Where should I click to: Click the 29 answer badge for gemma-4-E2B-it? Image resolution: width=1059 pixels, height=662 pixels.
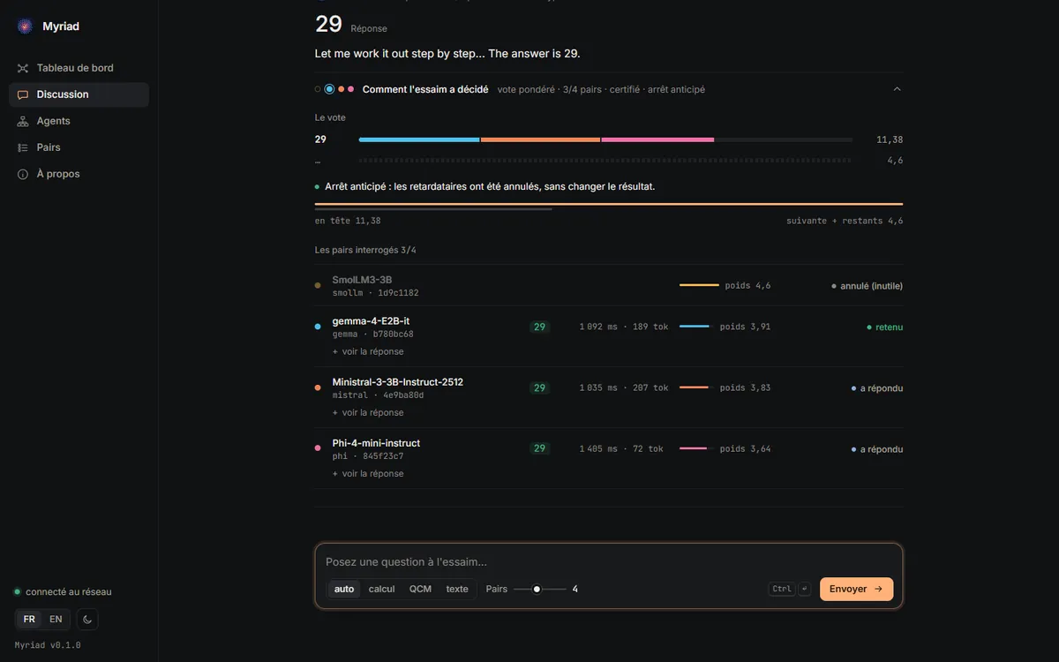pyautogui.click(x=539, y=327)
